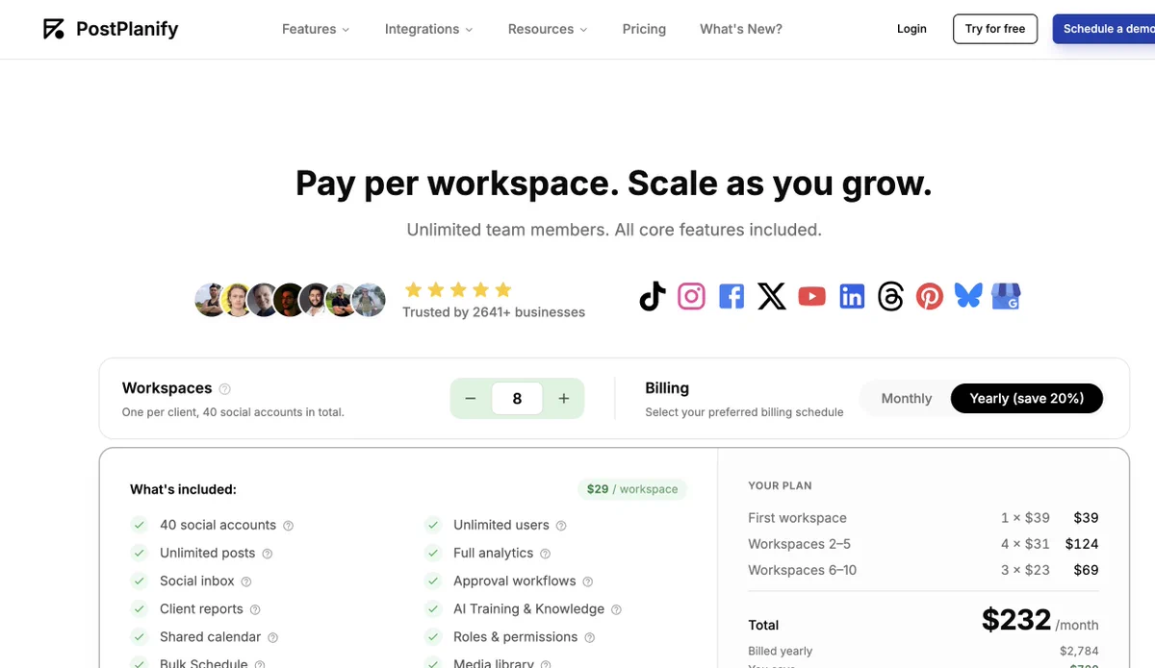Click the help icon beside Workspaces
The width and height of the screenshot is (1155, 668).
(x=224, y=389)
